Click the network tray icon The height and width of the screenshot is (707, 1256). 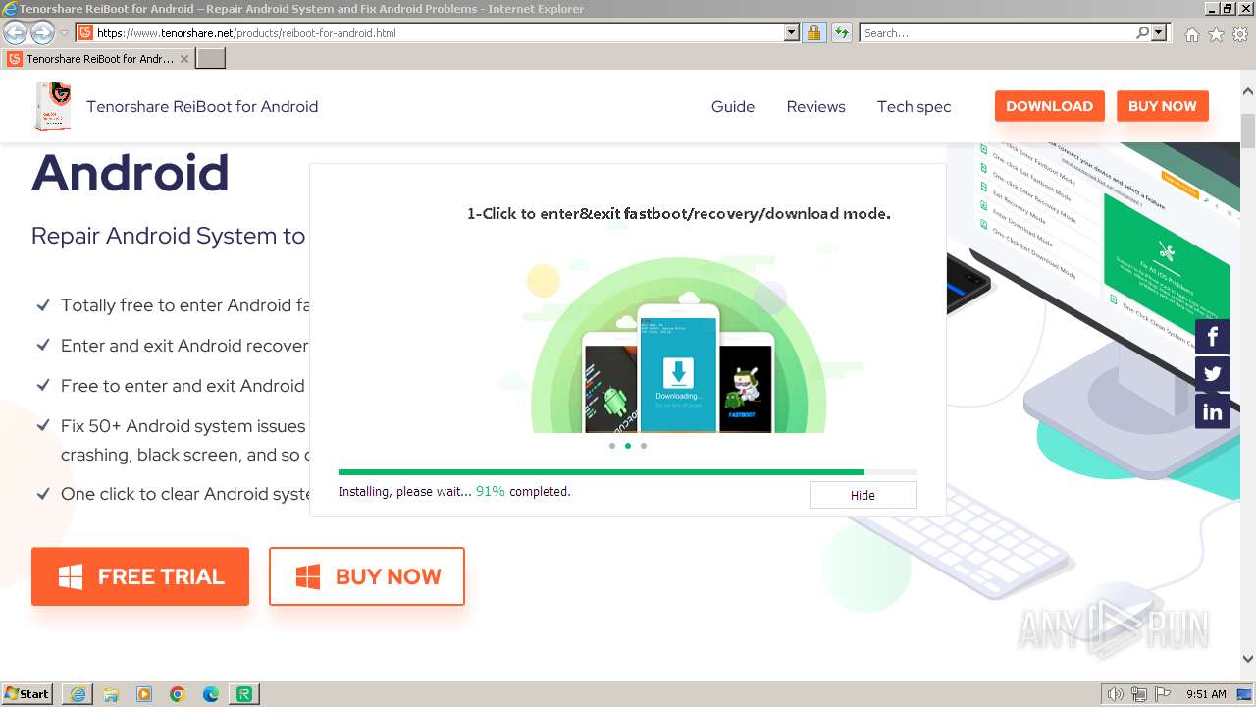tap(1139, 694)
